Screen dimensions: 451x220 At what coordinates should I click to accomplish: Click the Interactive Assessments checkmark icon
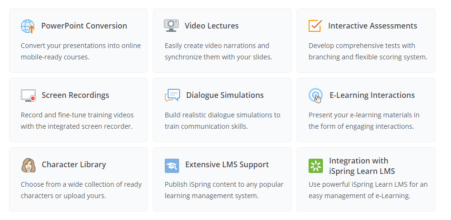315,26
